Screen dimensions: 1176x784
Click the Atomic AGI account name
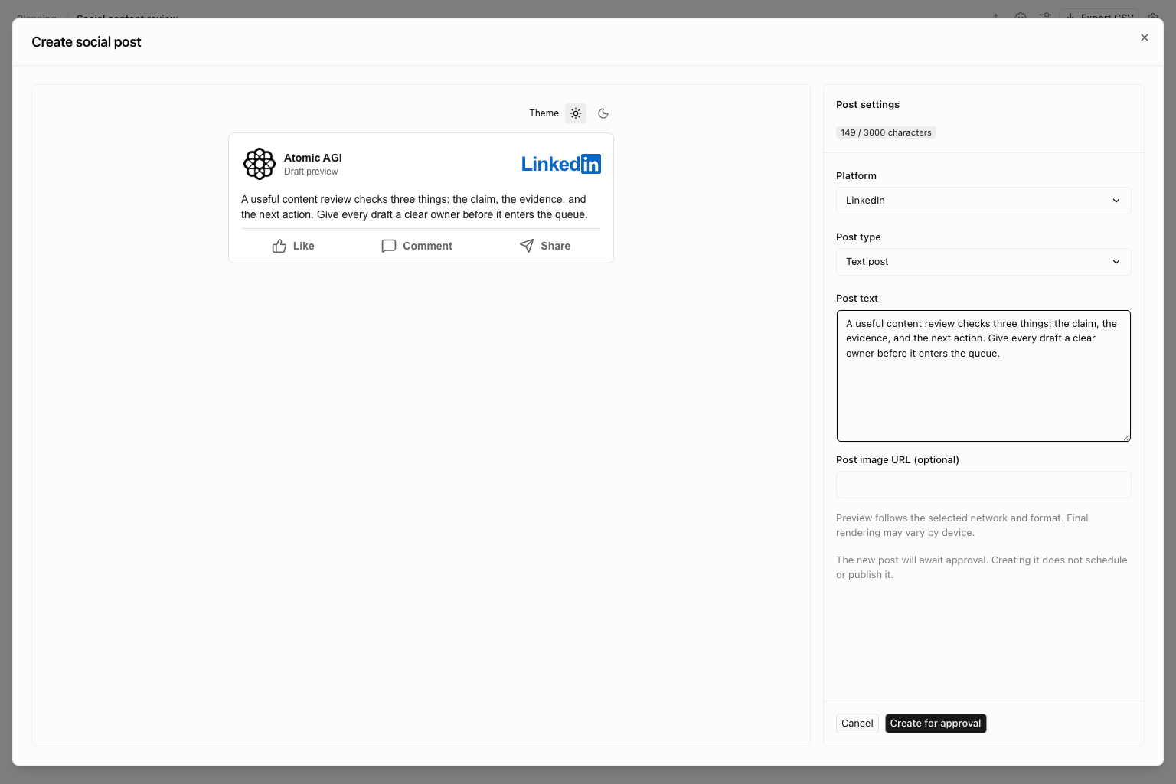(x=313, y=158)
